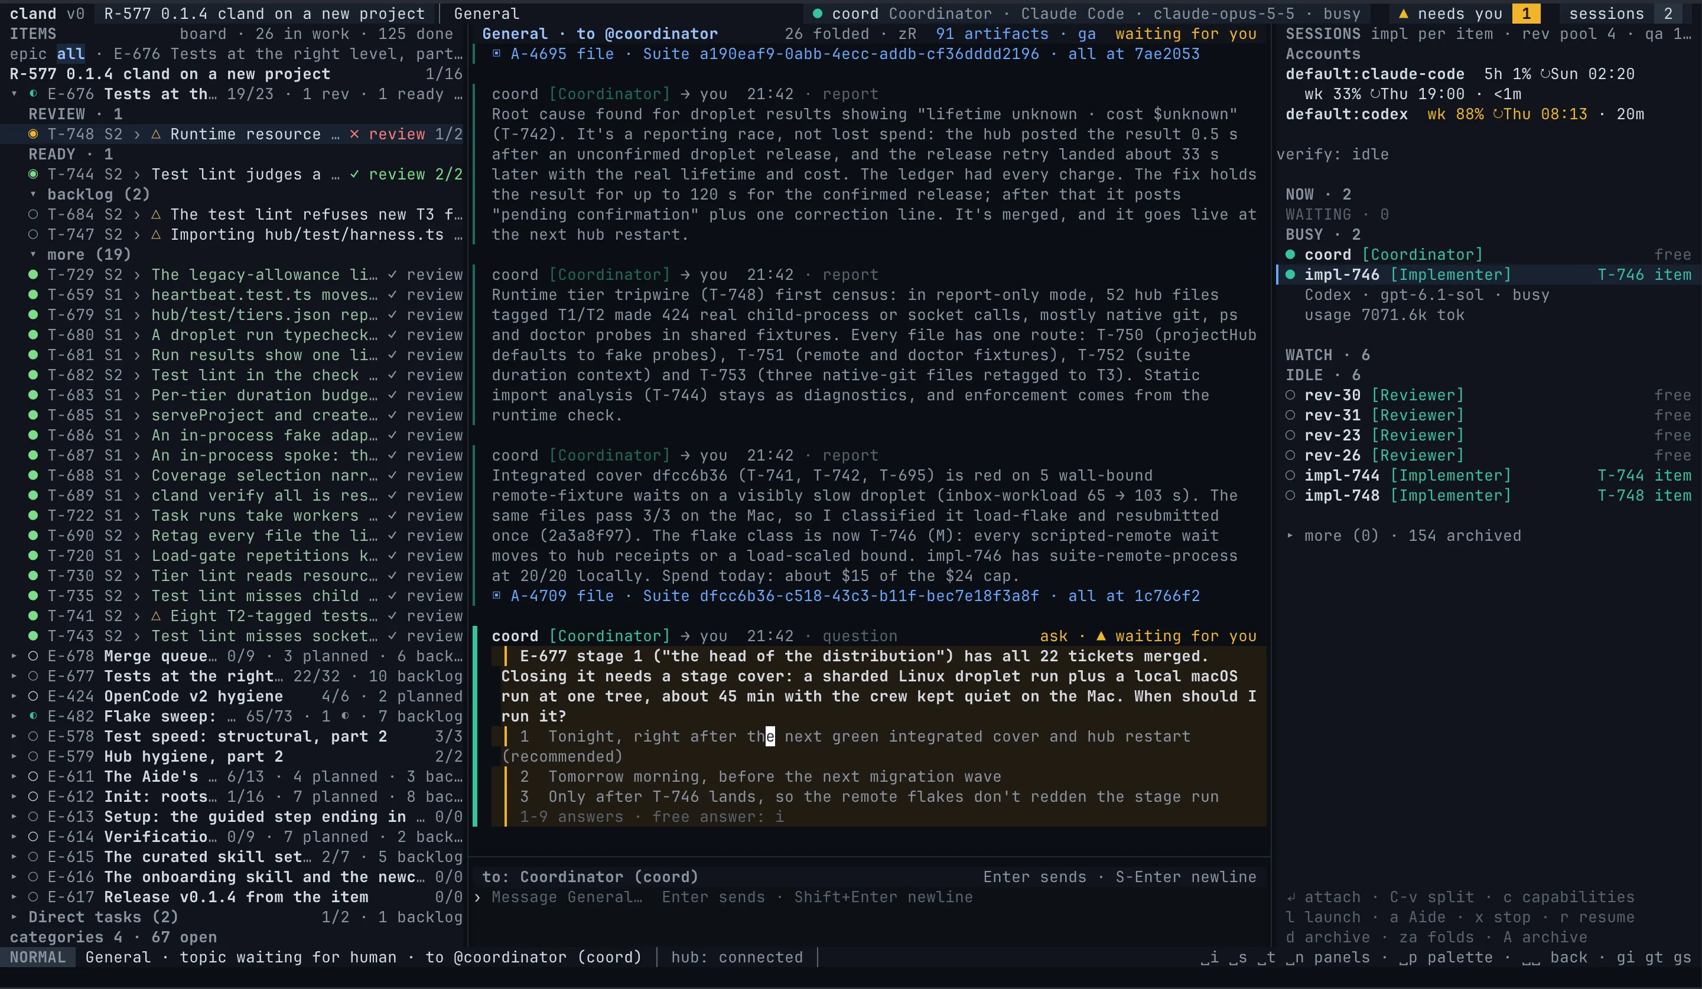Click the green coord status dot in header
The width and height of the screenshot is (1702, 989).
[817, 14]
